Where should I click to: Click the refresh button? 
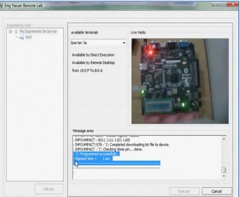[49, 189]
